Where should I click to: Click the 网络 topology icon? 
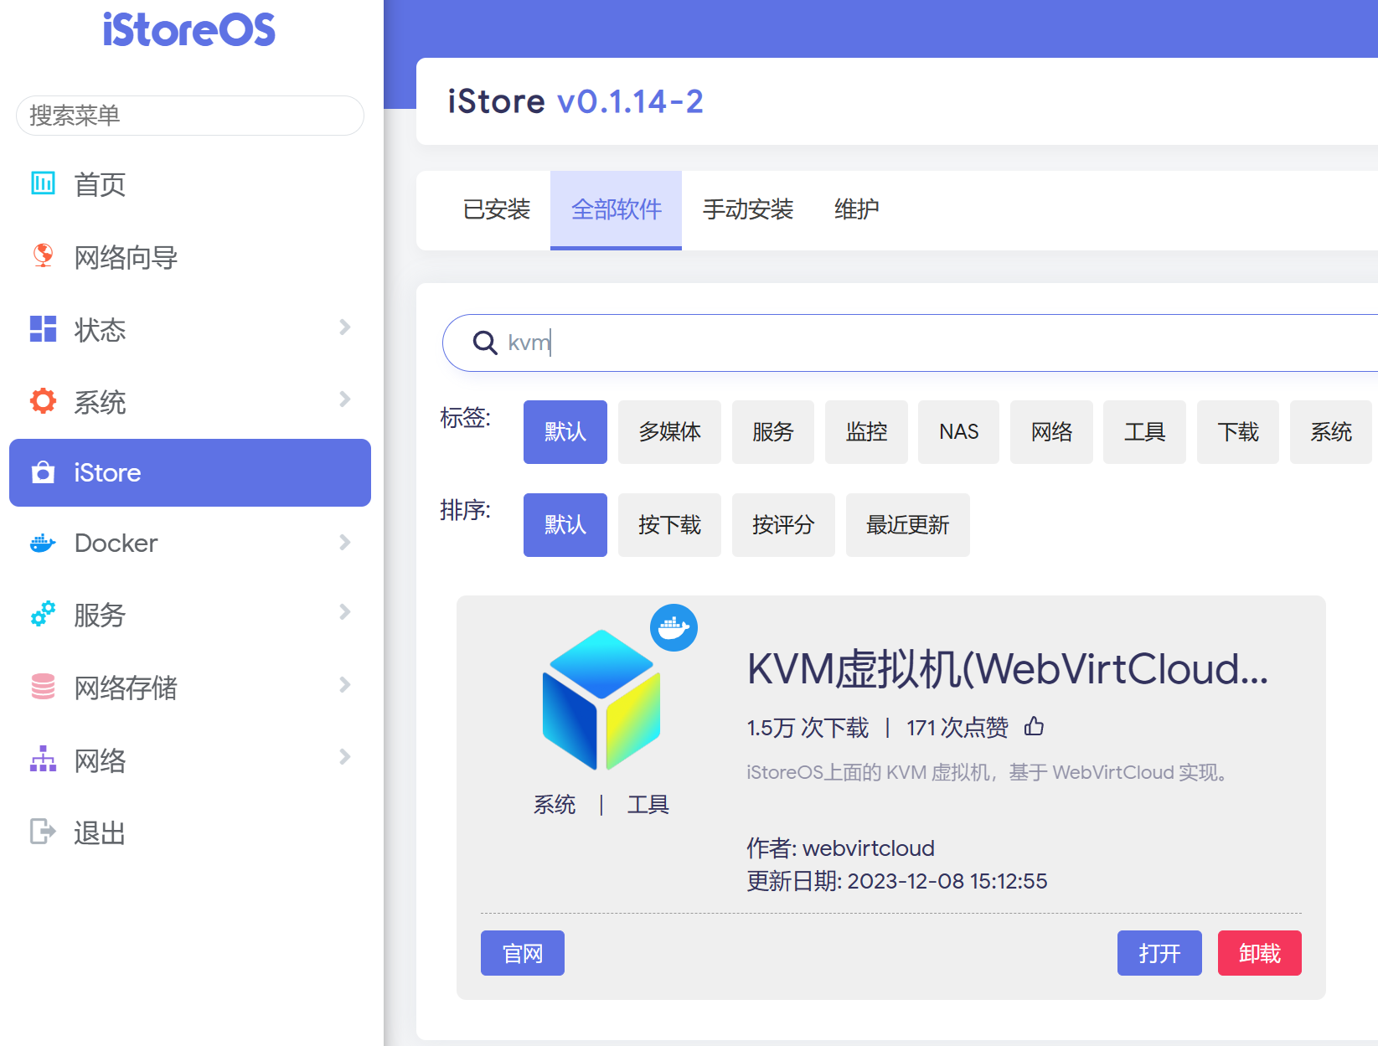click(x=43, y=759)
